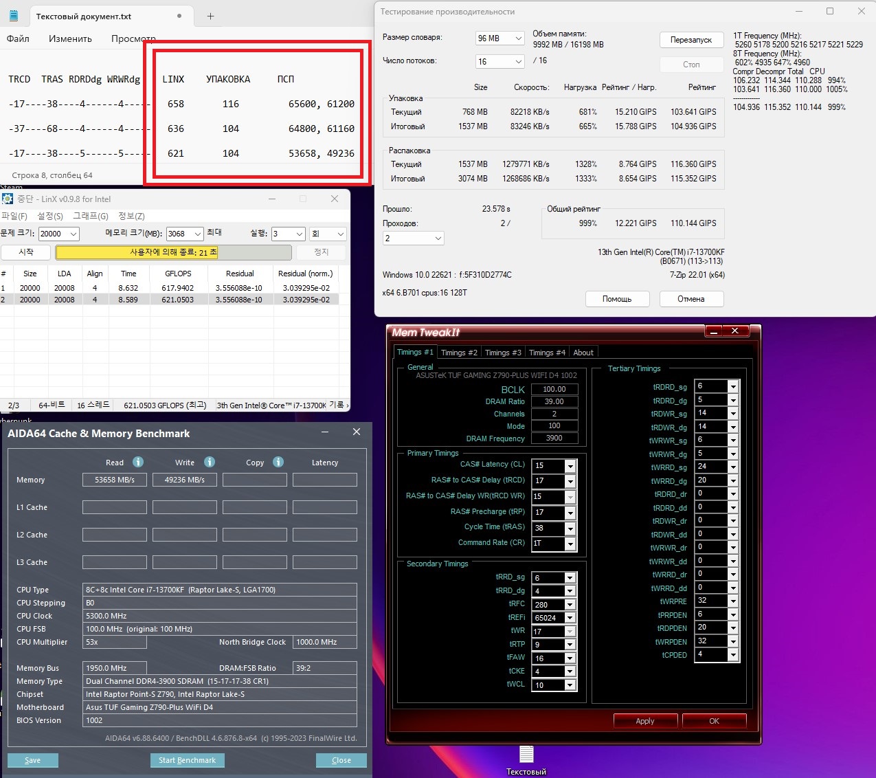Image resolution: width=876 pixels, height=778 pixels.
Task: Click Memory Write 49236 MB/s field
Action: (185, 480)
